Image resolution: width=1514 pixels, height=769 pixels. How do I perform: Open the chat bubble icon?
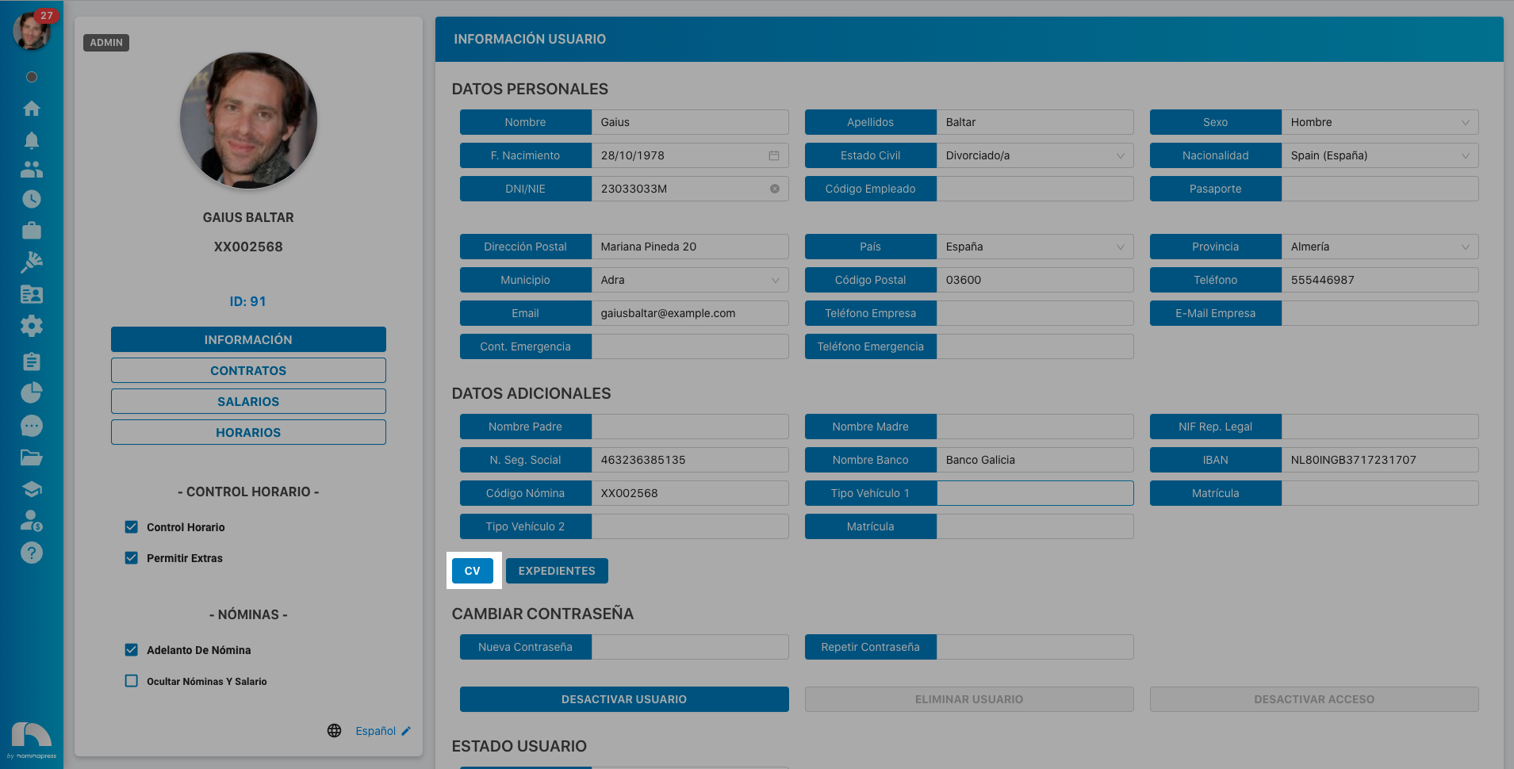coord(32,426)
